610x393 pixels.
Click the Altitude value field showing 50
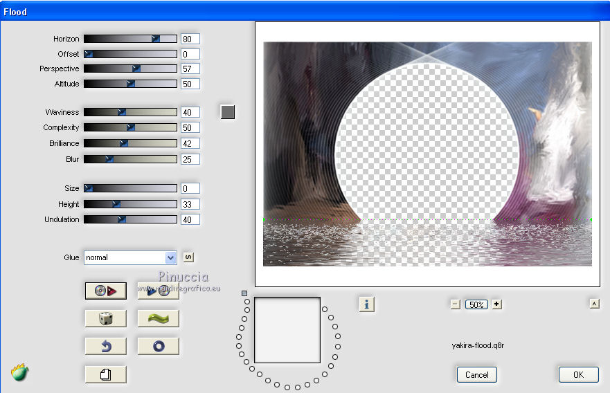pyautogui.click(x=190, y=84)
